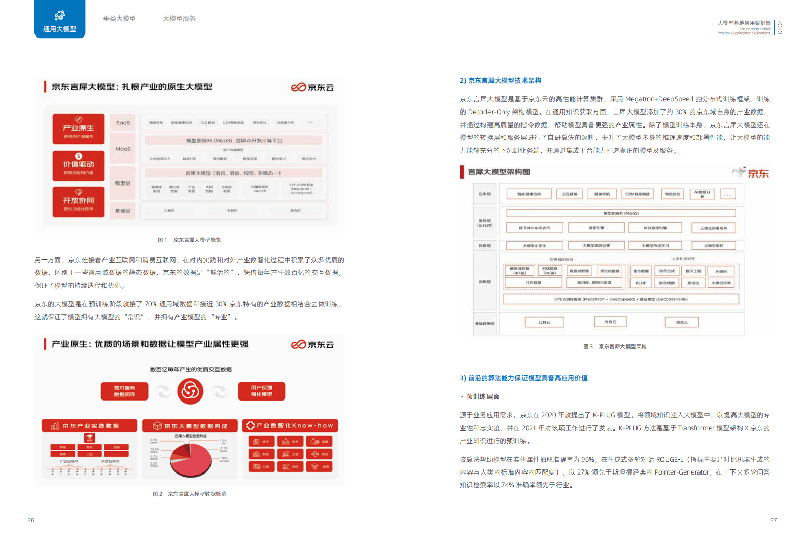Screen dimensions: 805x546
Task: Click the MaaS layer label in figure 1
Action: (123, 149)
